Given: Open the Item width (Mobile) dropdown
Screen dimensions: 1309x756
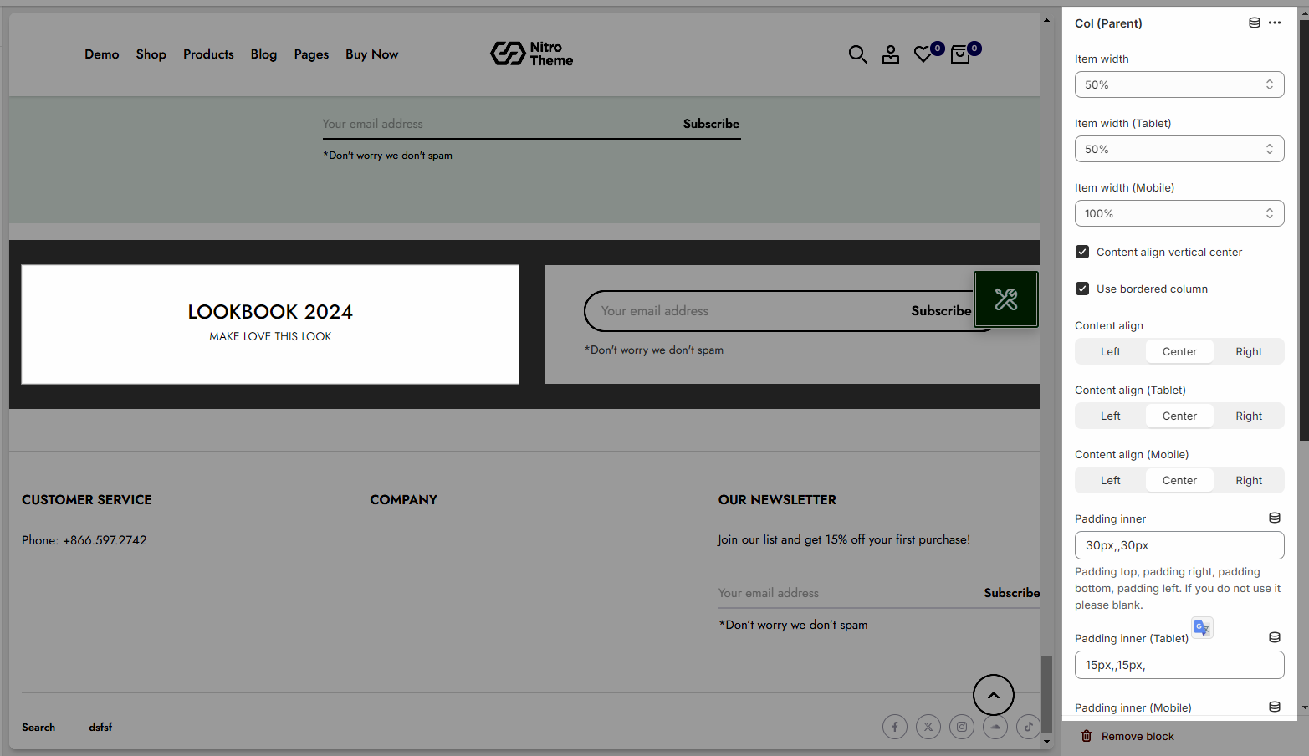Looking at the screenshot, I should [1179, 213].
